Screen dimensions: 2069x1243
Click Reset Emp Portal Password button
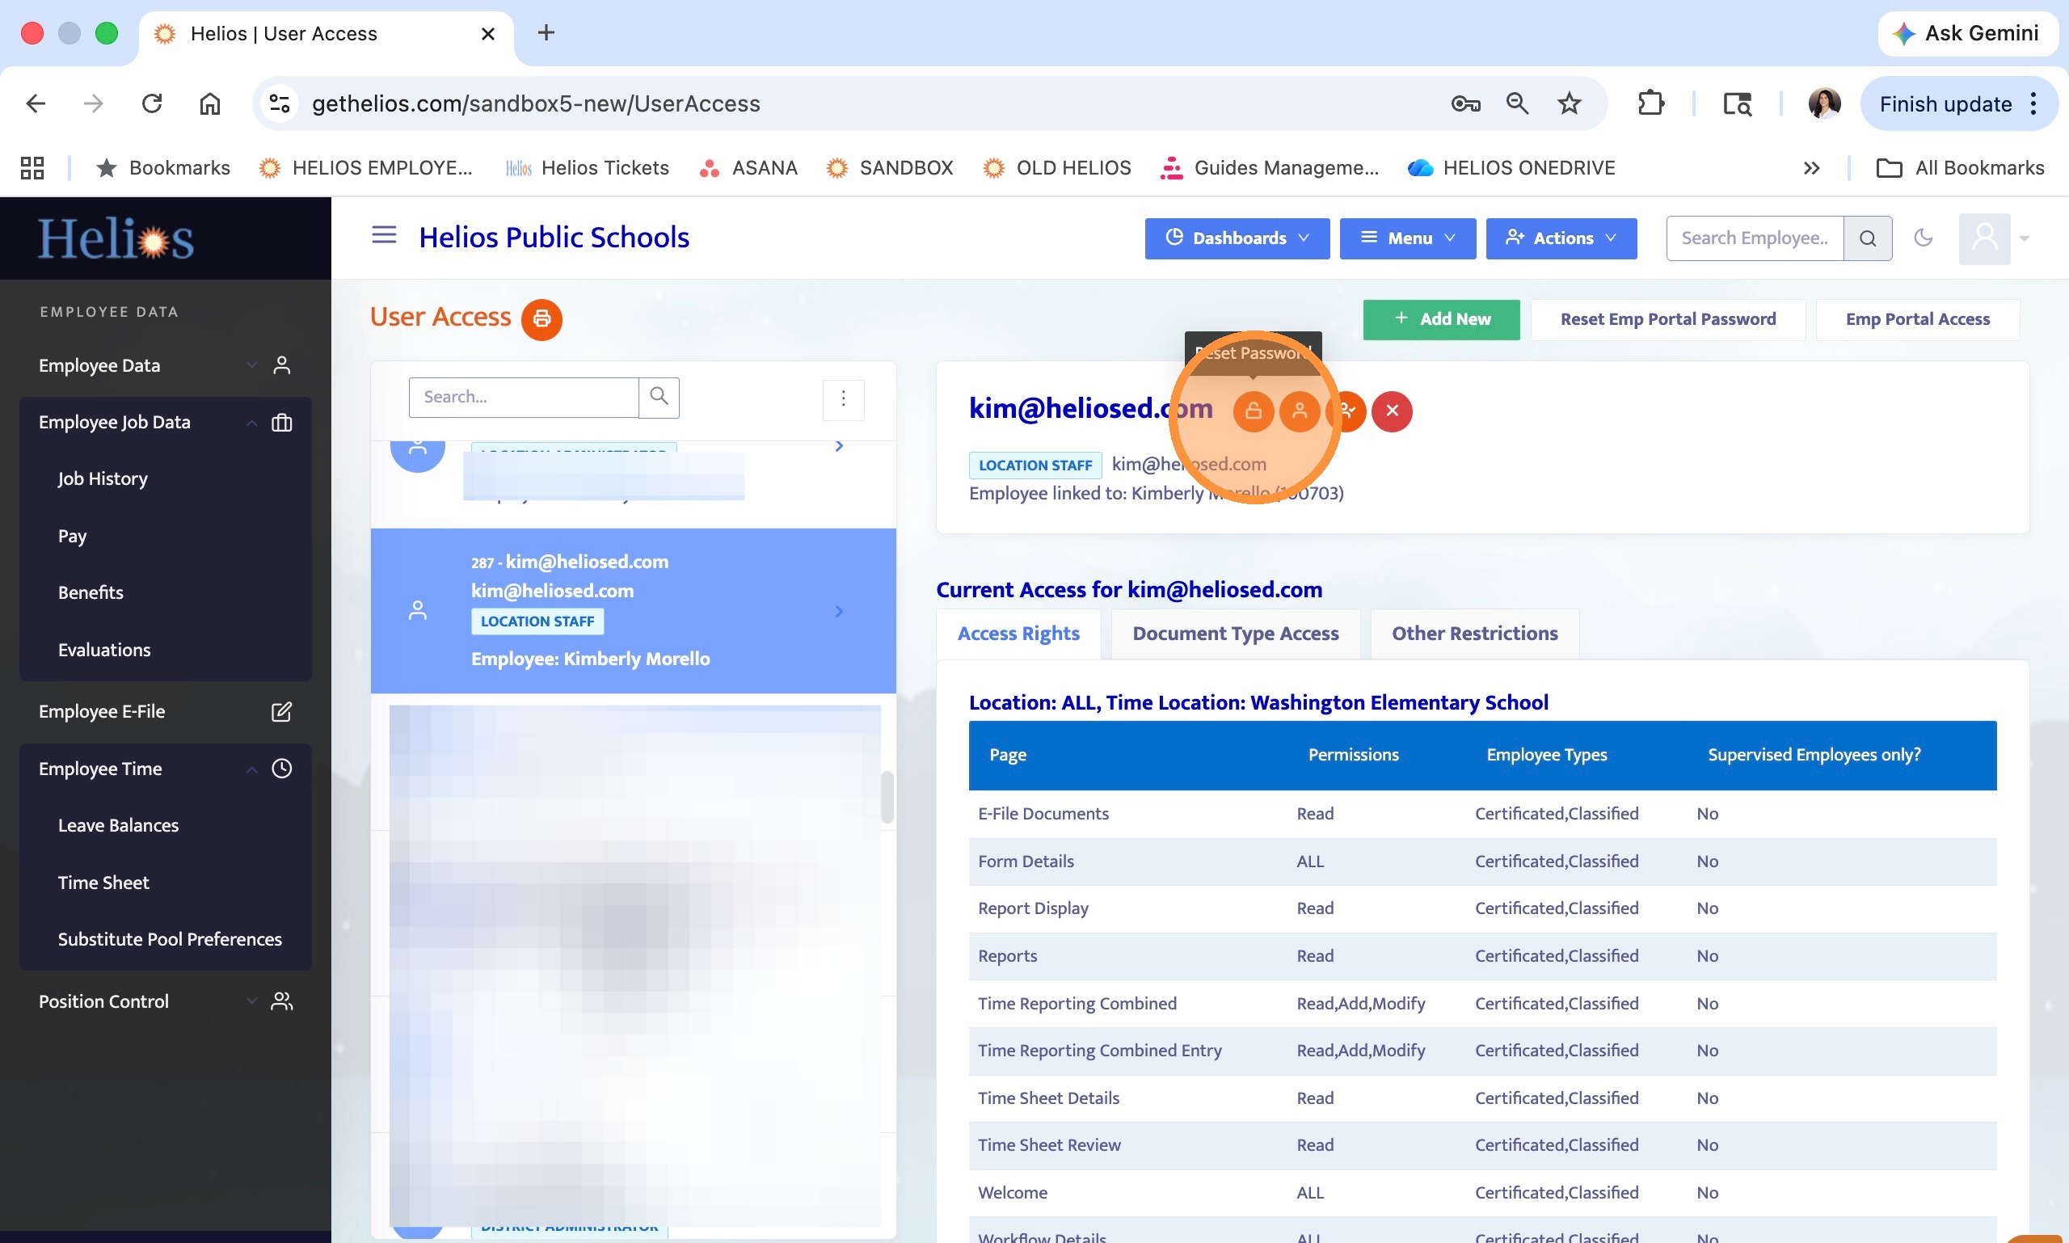(x=1667, y=319)
